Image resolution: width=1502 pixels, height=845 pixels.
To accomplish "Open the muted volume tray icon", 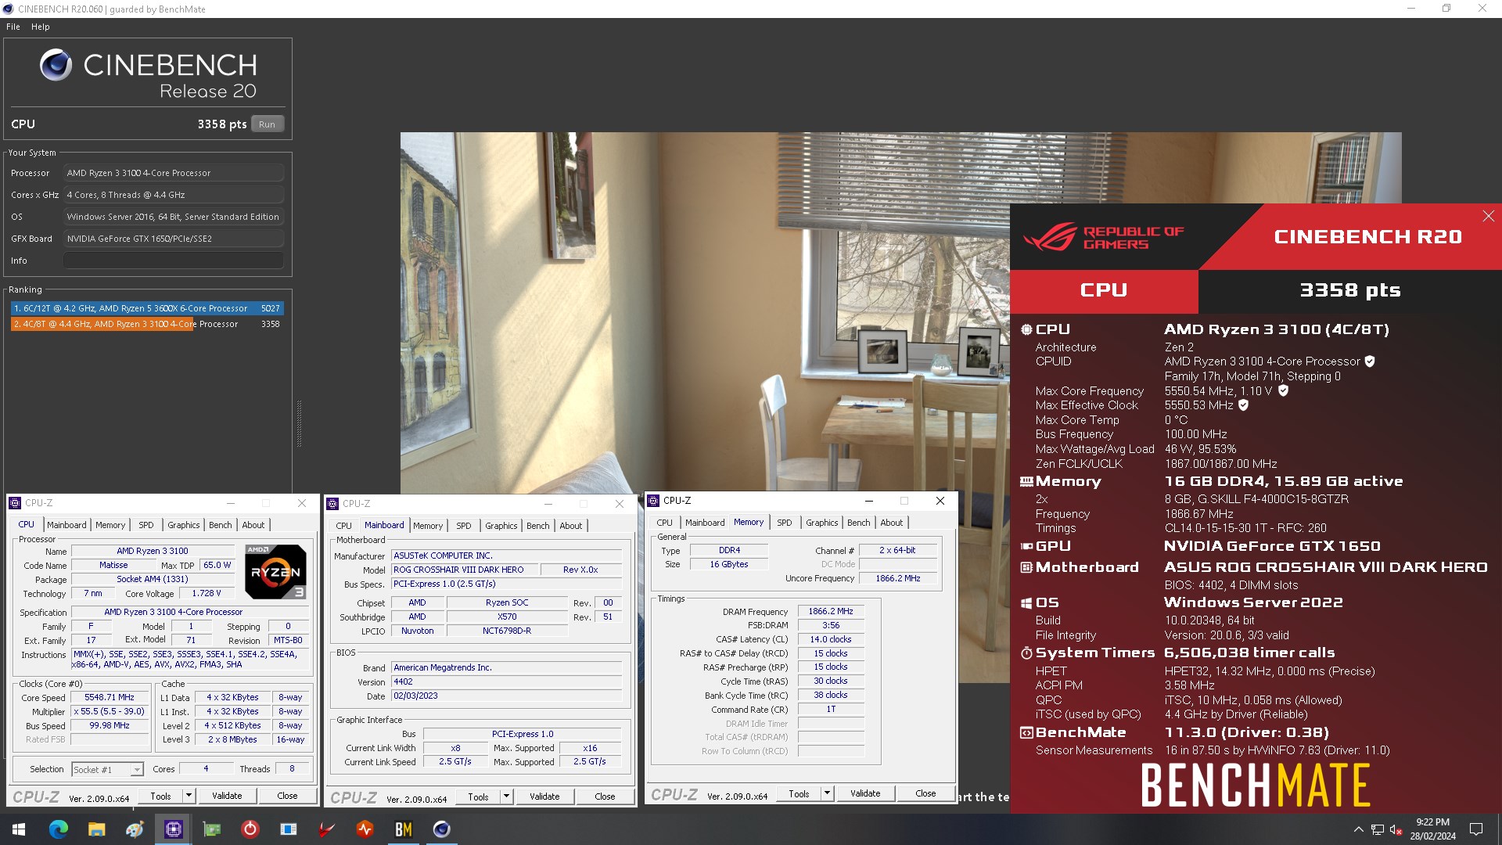I will [1396, 829].
